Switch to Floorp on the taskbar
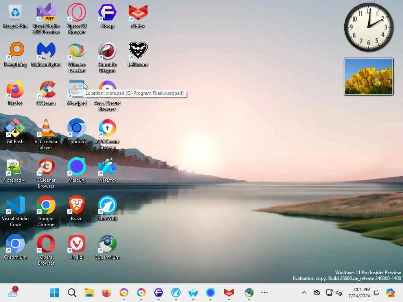This screenshot has width=403, height=302. coord(158,293)
